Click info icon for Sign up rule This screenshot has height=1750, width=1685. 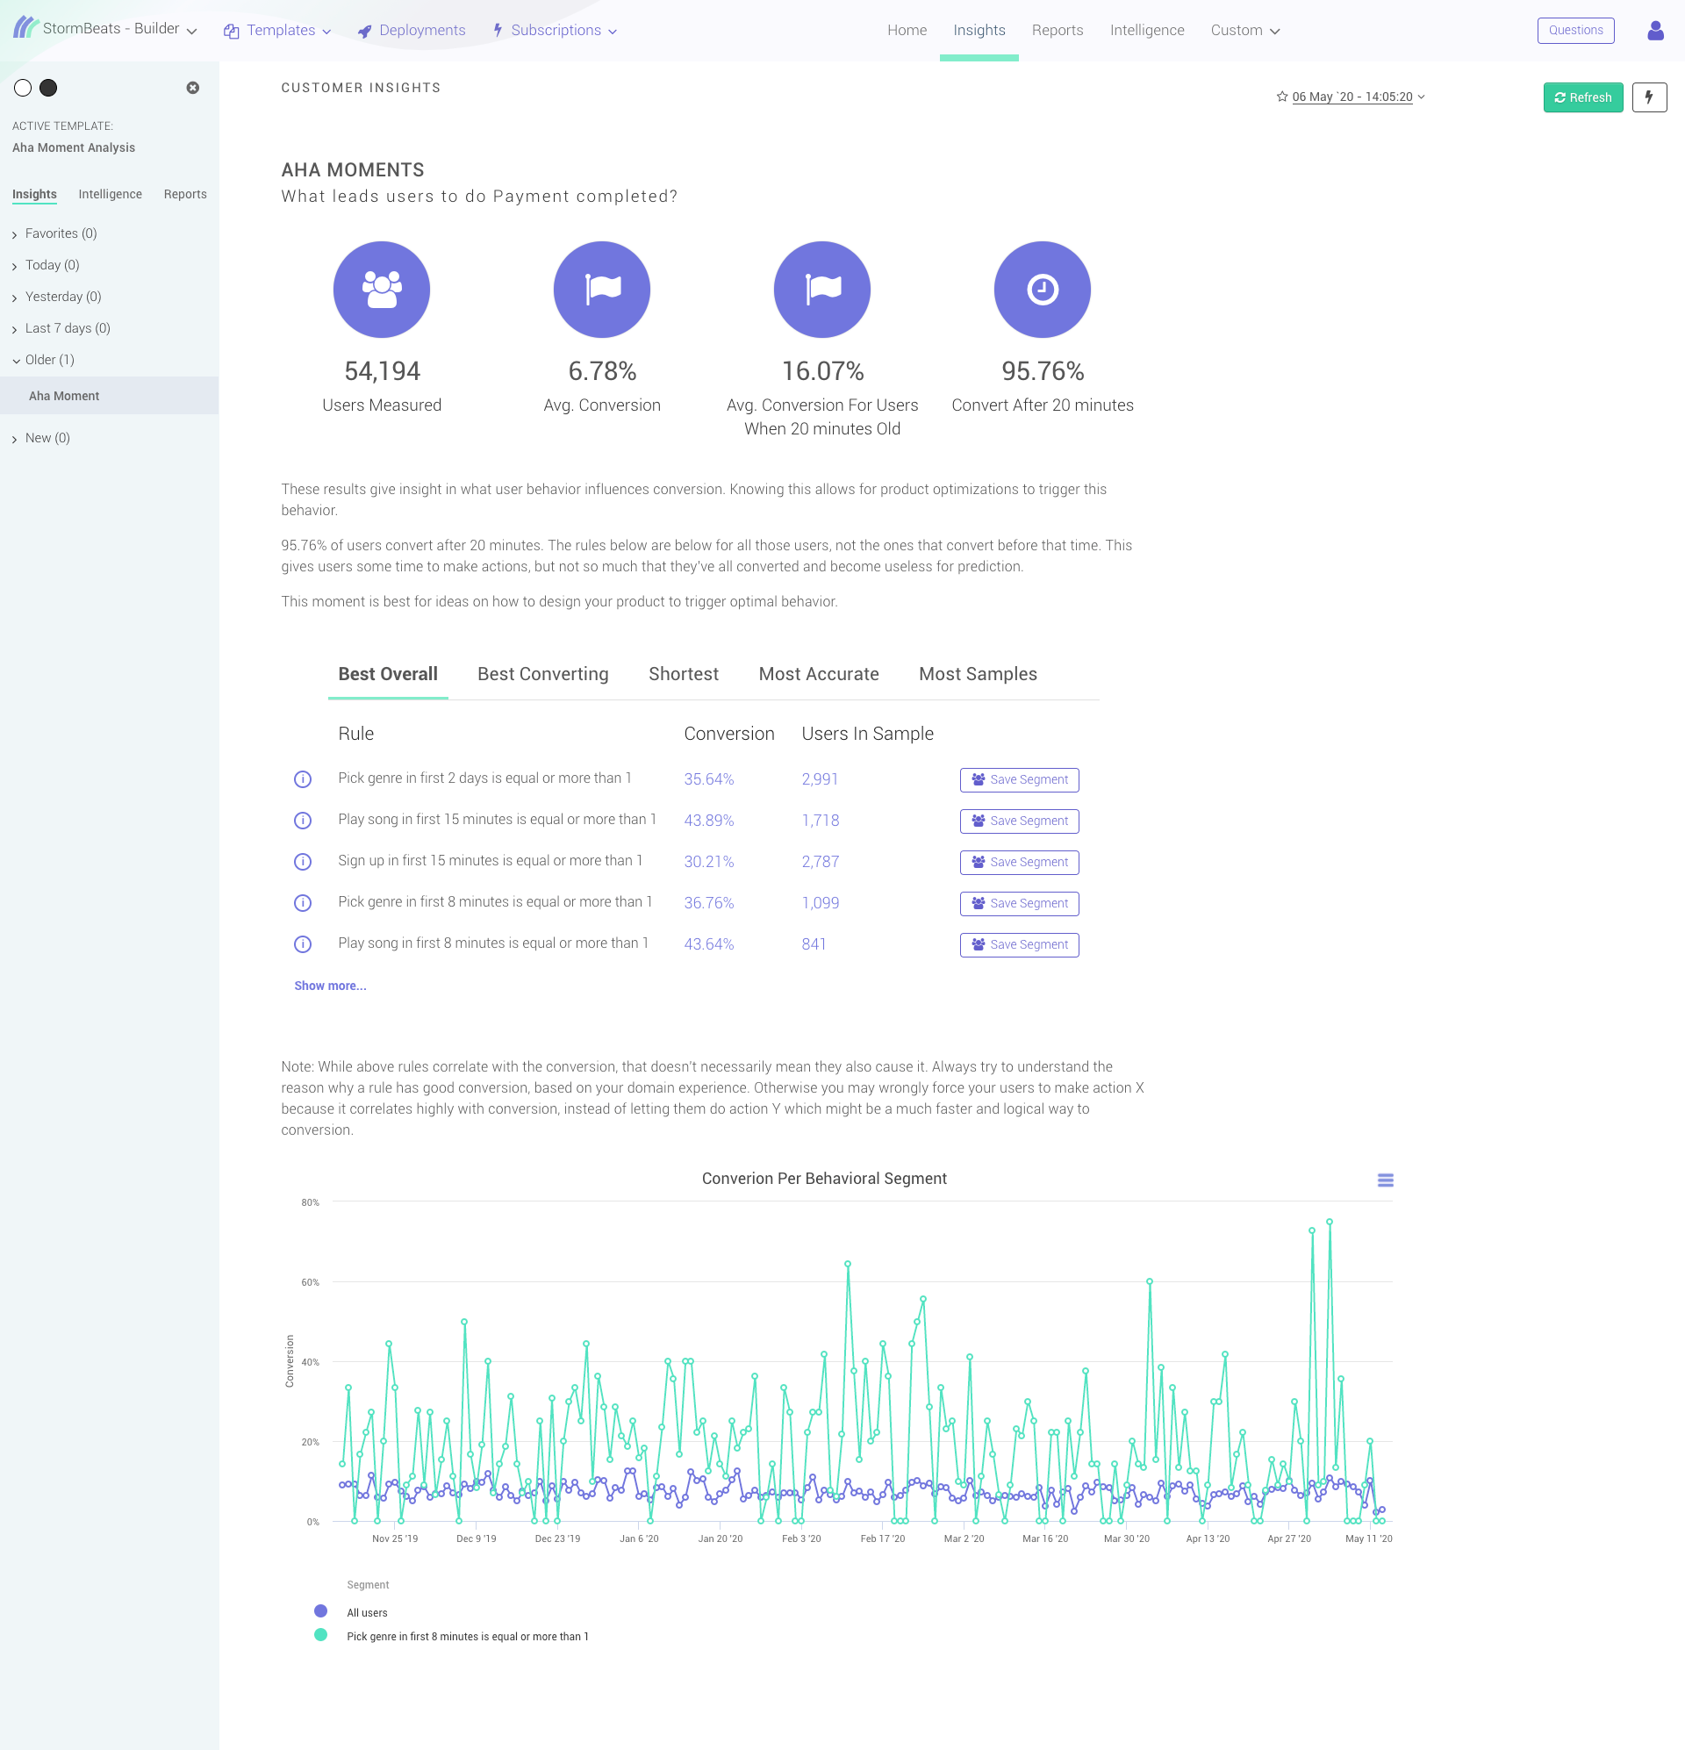303,862
